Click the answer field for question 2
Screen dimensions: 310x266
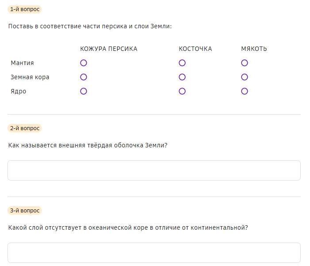[x=154, y=170]
